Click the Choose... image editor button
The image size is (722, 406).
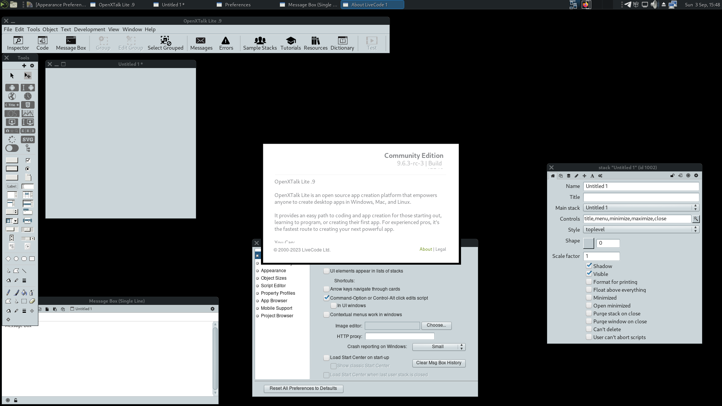(x=437, y=326)
